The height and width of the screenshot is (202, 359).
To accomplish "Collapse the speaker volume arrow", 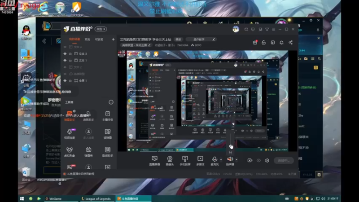I will (x=236, y=159).
